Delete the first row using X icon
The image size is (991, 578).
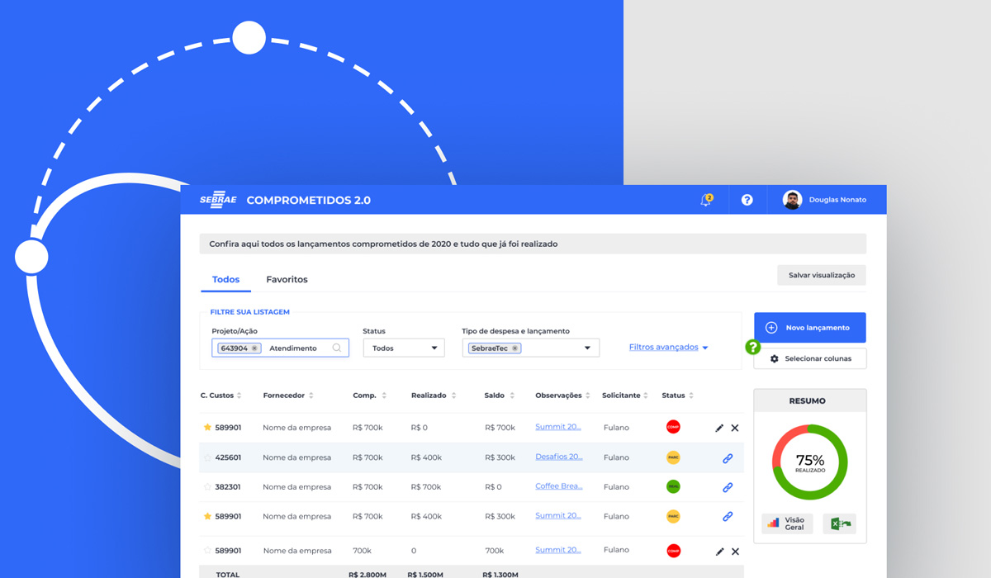coord(735,428)
